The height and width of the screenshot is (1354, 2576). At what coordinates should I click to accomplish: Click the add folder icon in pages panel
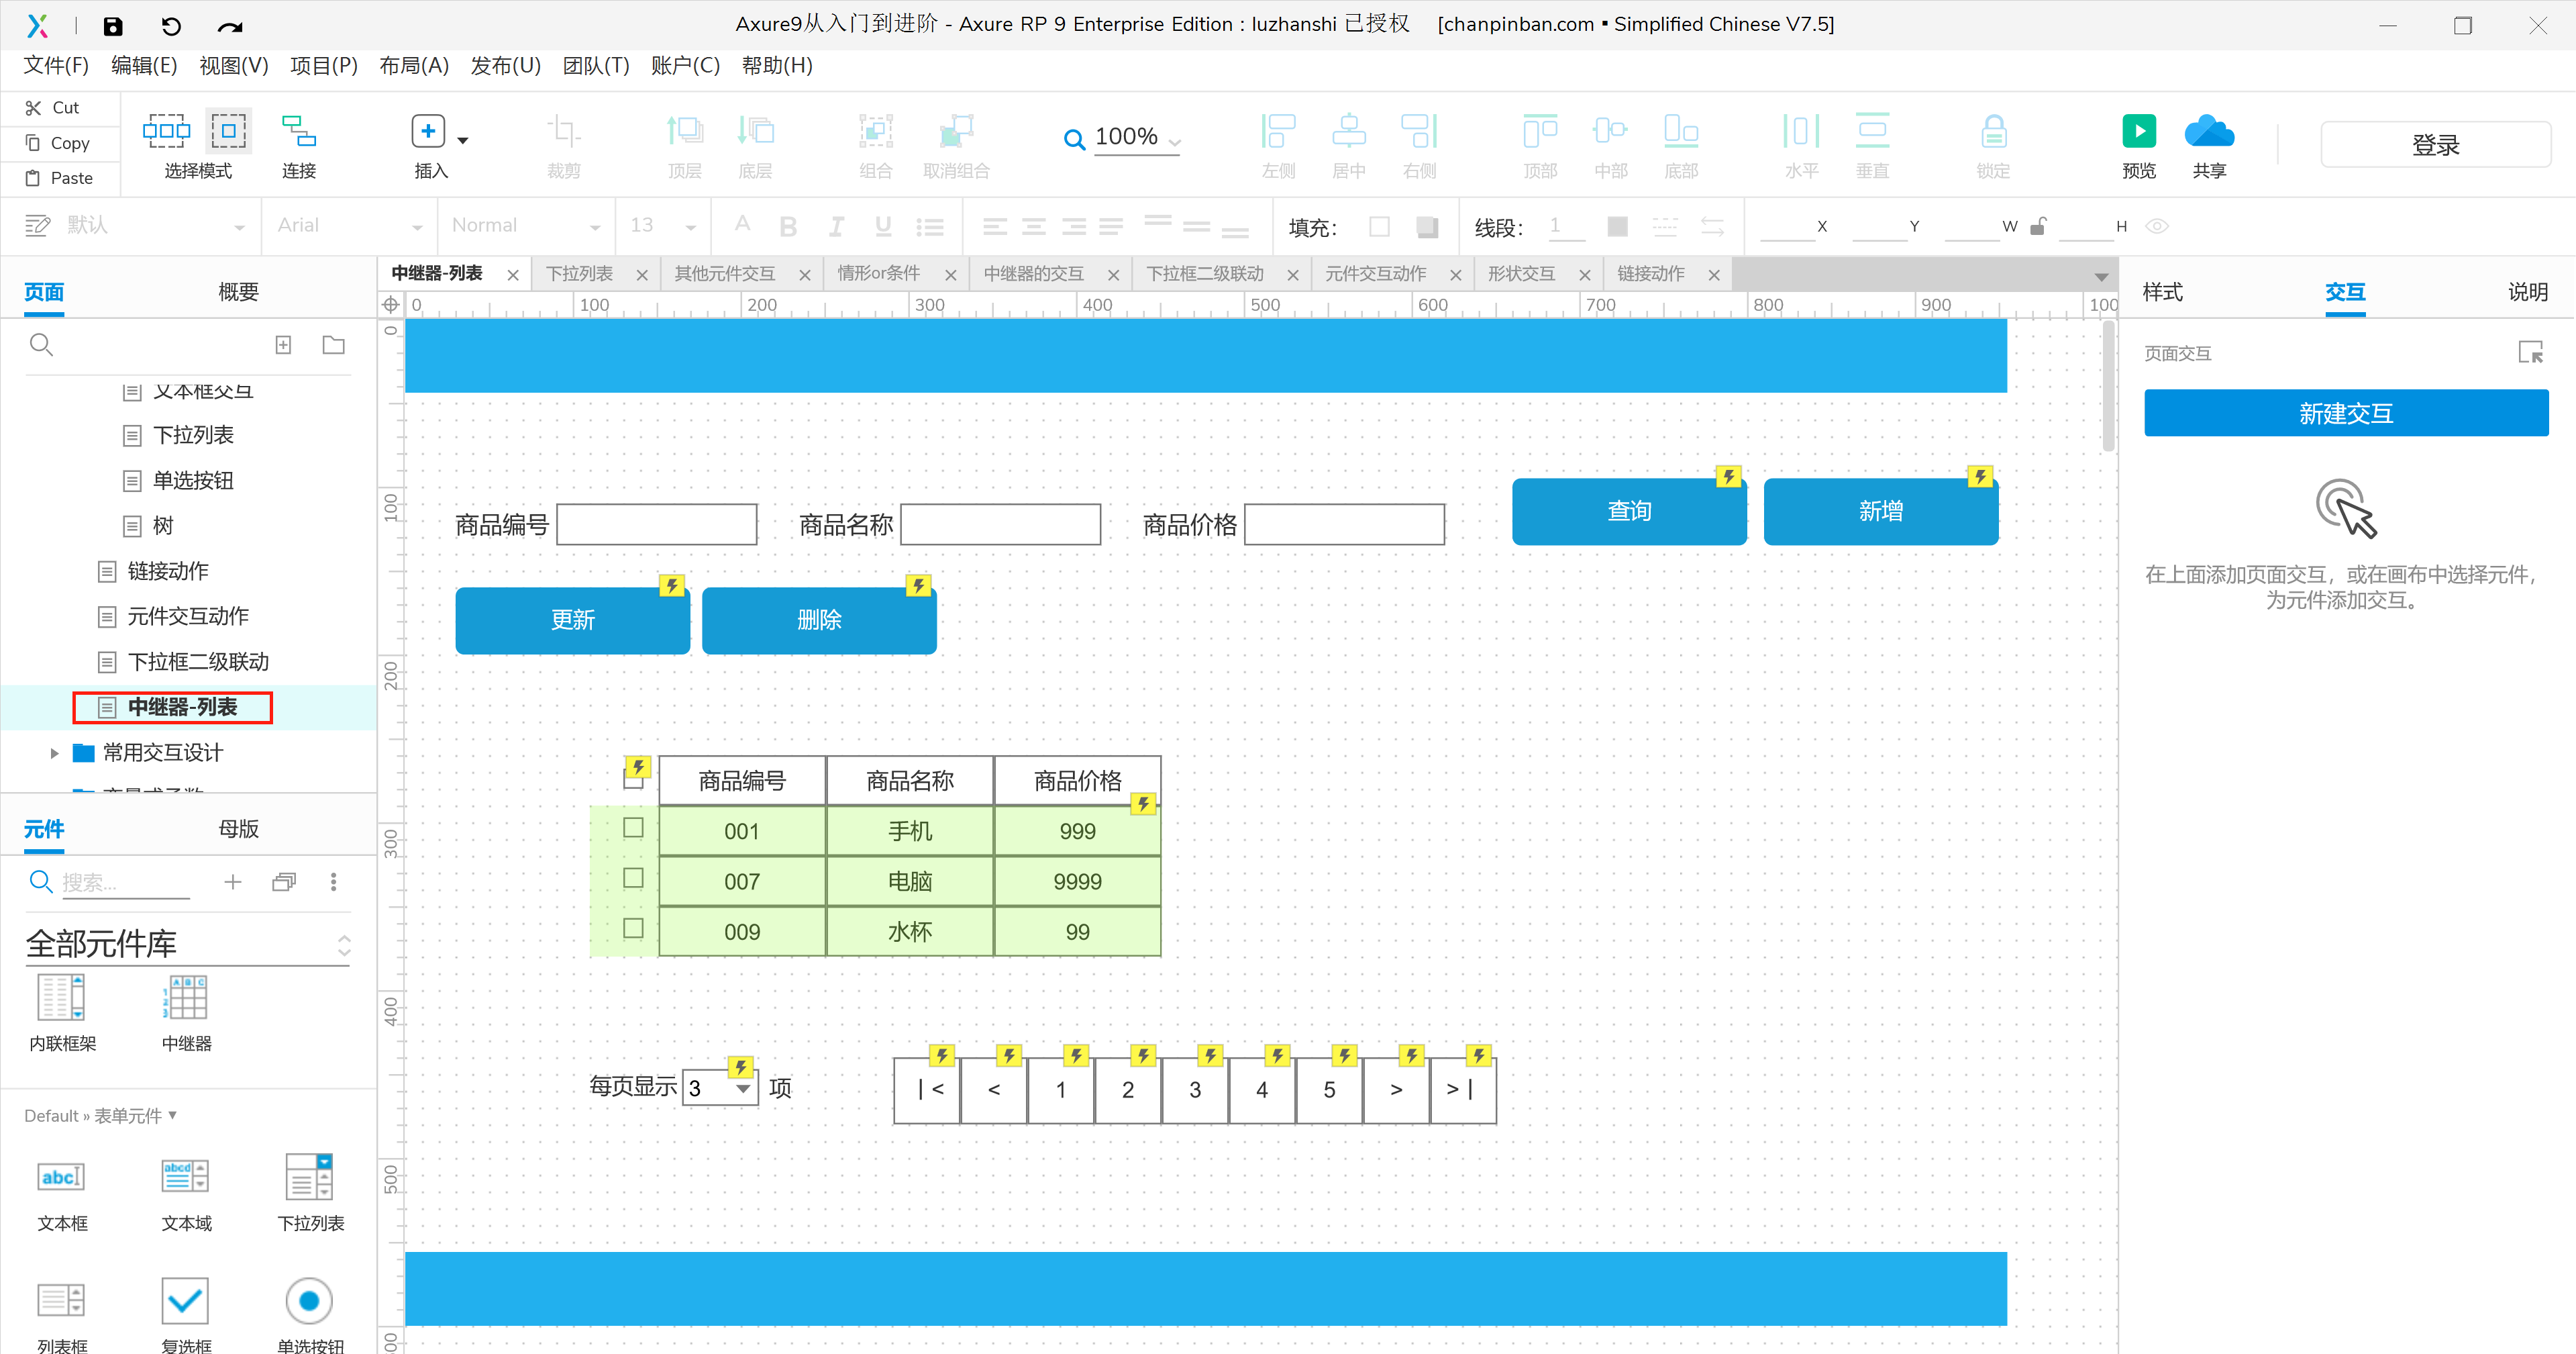pyautogui.click(x=333, y=345)
